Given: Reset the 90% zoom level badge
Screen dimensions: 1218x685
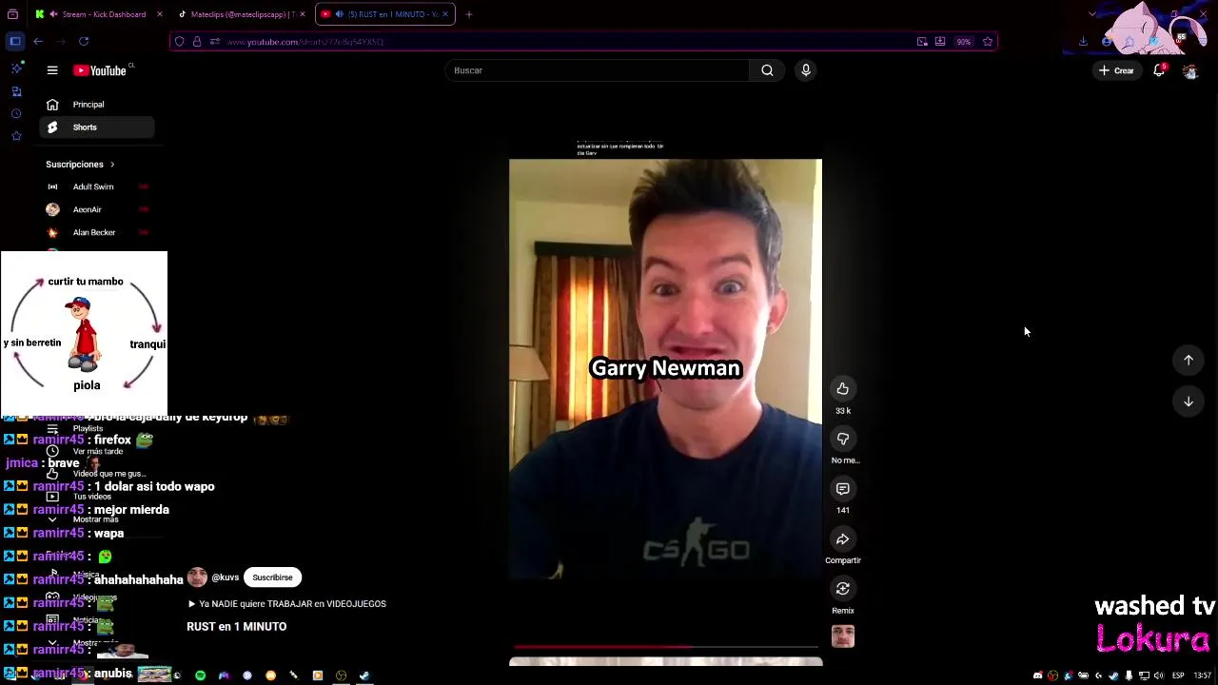Looking at the screenshot, I should [x=964, y=42].
